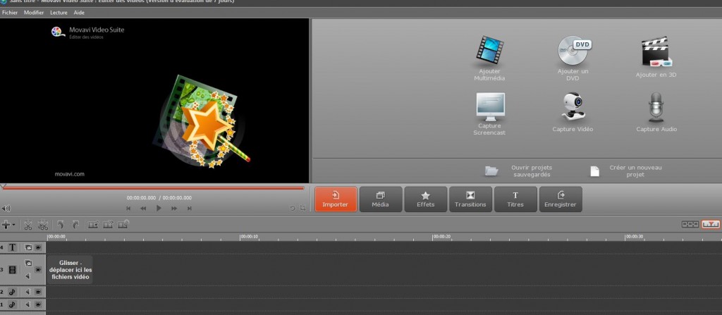
Task: Fast-forward with the double right arrow
Action: pos(175,209)
